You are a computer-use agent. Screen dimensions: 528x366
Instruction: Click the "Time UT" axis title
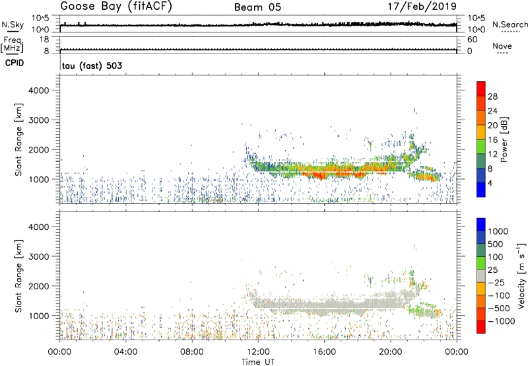click(258, 362)
